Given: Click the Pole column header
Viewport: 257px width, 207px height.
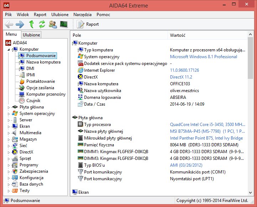Looking at the screenshot, I should click(x=119, y=35).
